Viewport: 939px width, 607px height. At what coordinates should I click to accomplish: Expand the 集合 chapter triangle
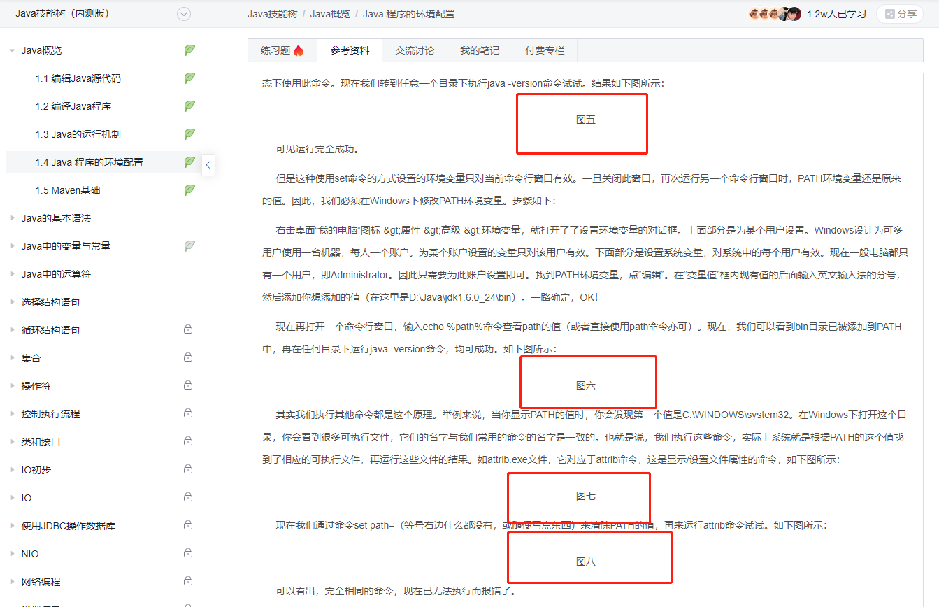coord(12,358)
